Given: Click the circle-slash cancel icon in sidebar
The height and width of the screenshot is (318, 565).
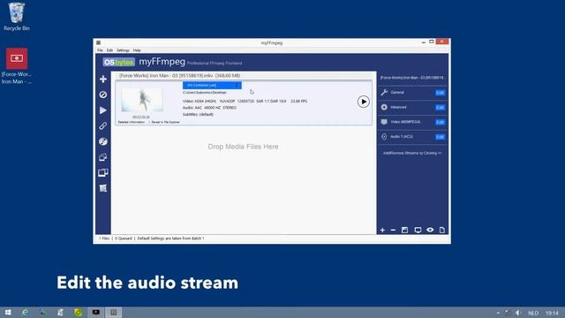Looking at the screenshot, I should click(103, 95).
